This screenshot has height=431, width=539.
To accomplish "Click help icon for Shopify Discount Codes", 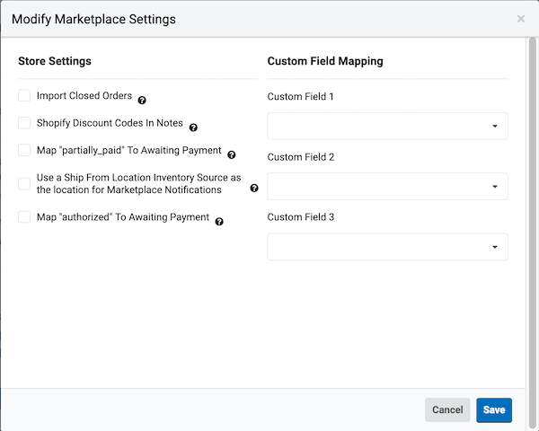I will (x=193, y=128).
